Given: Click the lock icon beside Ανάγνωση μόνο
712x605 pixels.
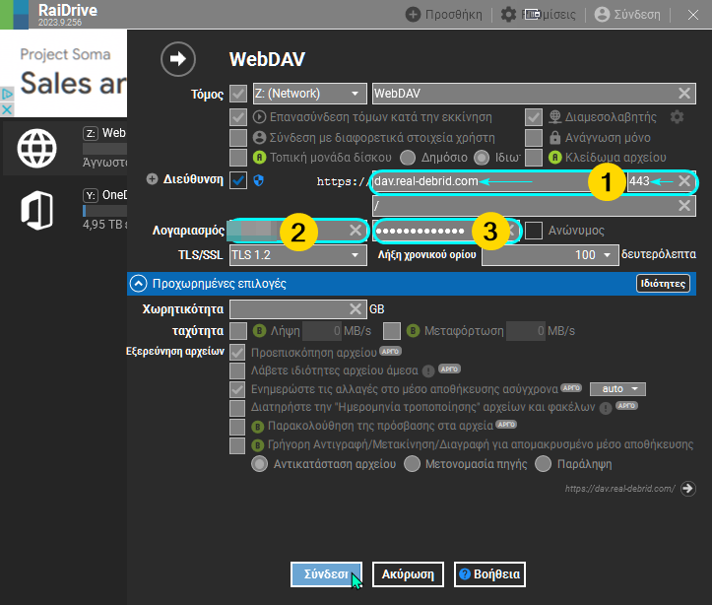Looking at the screenshot, I should 554,137.
